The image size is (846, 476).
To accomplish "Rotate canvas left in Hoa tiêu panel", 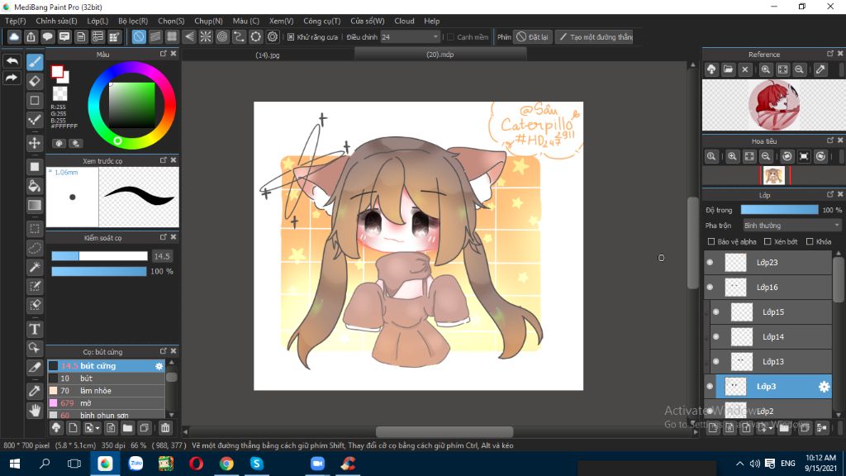I will [x=787, y=156].
